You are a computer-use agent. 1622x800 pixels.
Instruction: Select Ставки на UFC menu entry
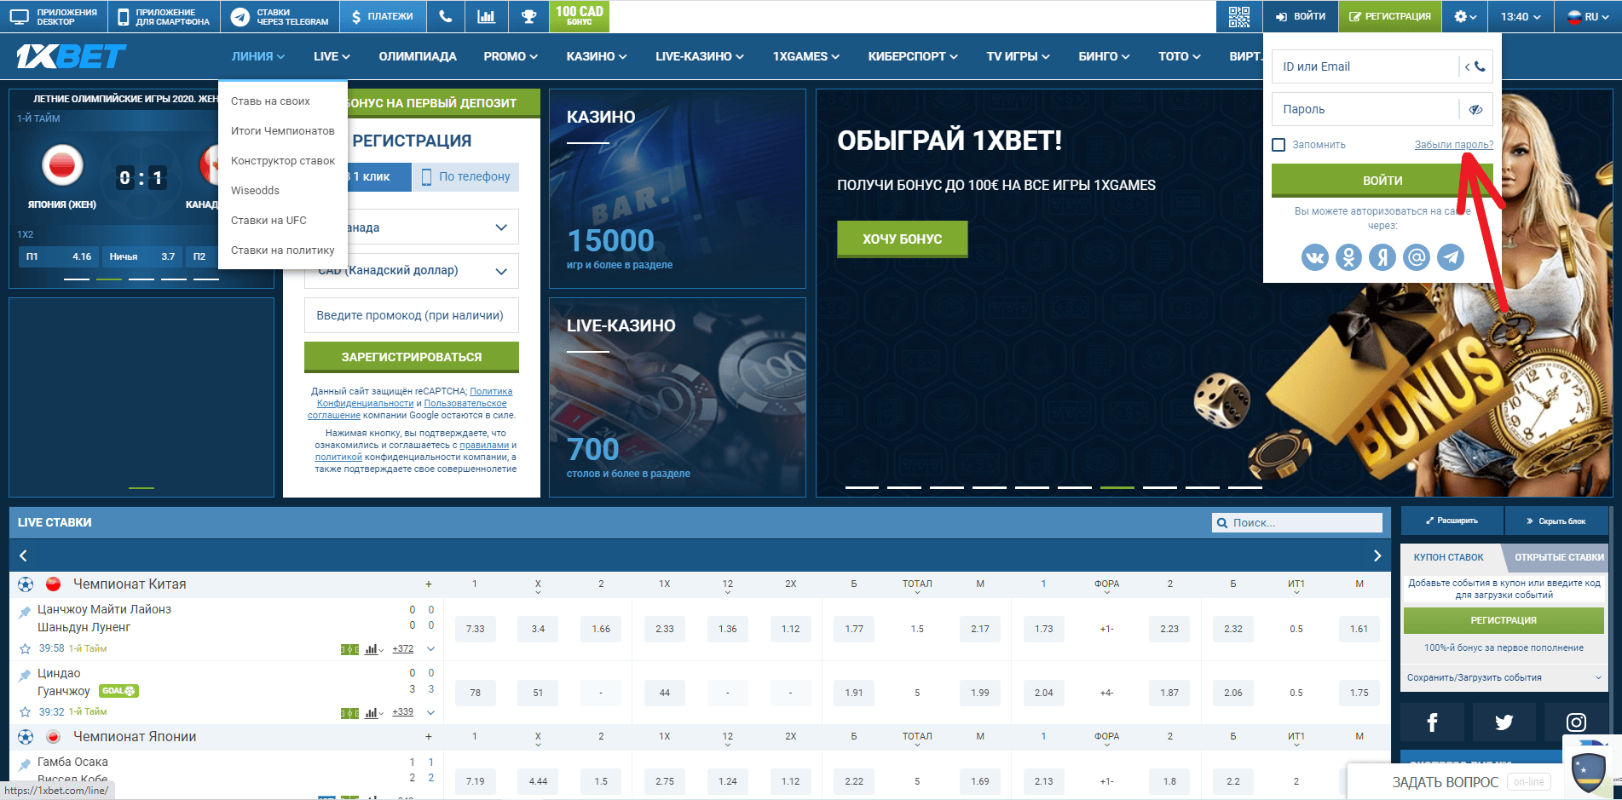point(268,221)
